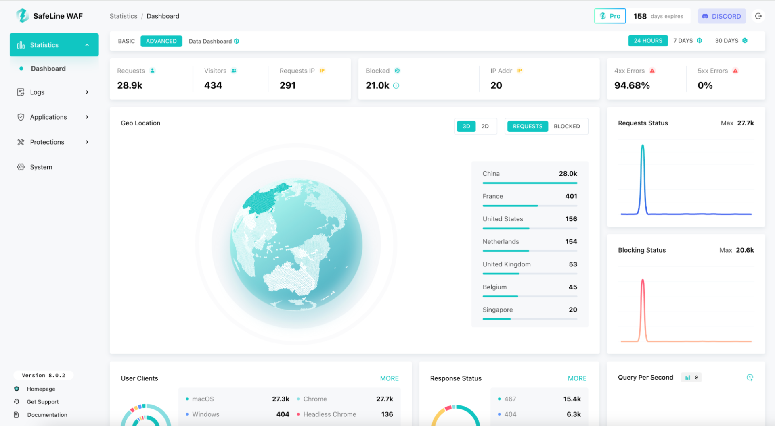Image resolution: width=775 pixels, height=426 pixels.
Task: Click the SafeLine WAF logo icon
Action: click(x=22, y=16)
